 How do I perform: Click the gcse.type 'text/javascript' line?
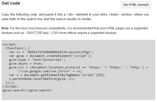pyautogui.click(x=37, y=60)
